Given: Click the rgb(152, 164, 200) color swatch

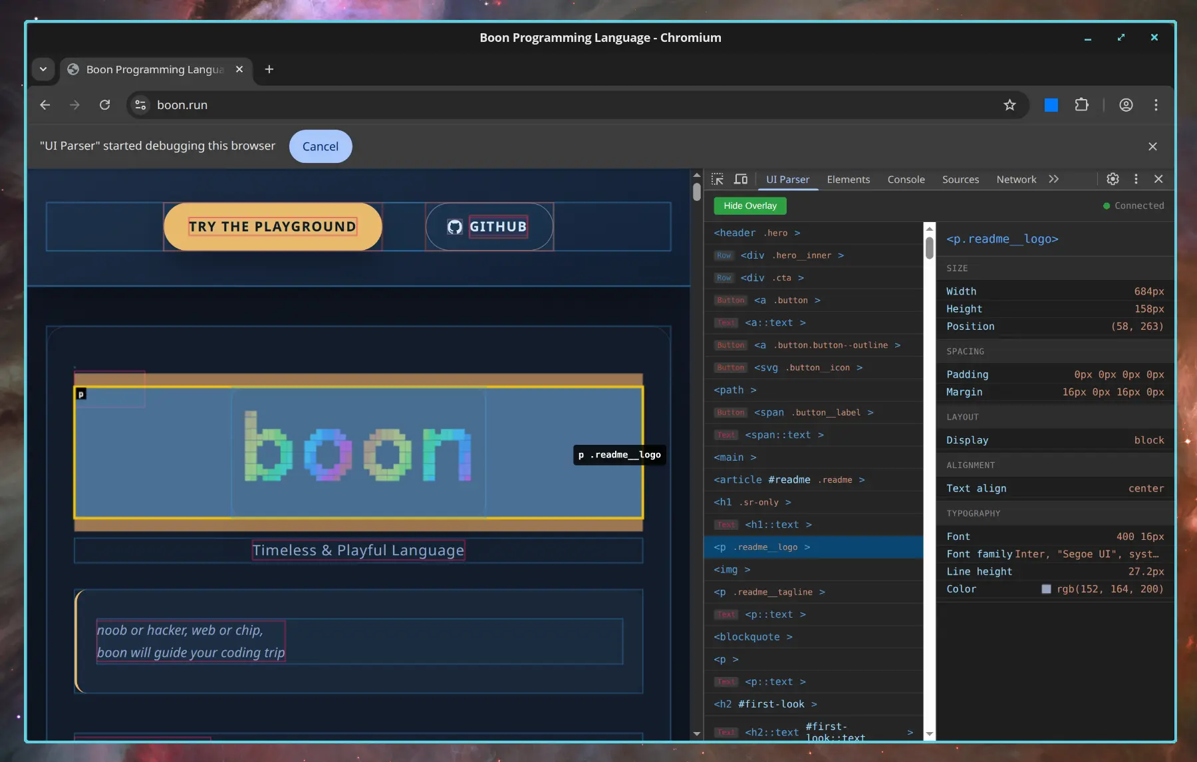Looking at the screenshot, I should (x=1046, y=589).
